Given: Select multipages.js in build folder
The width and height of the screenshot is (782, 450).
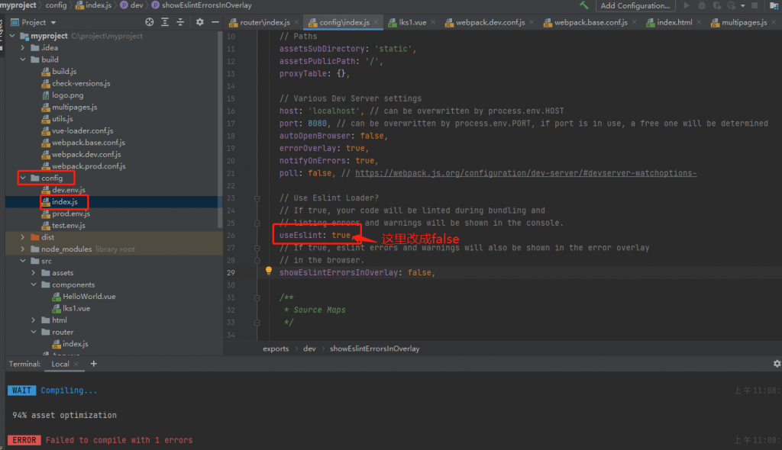Looking at the screenshot, I should pos(74,107).
